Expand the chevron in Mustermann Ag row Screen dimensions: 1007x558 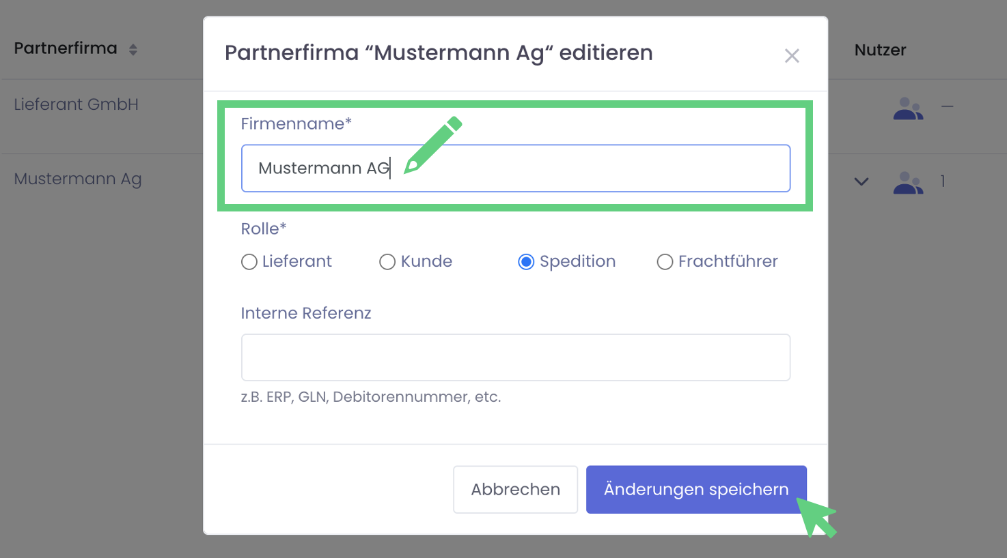[x=861, y=181]
